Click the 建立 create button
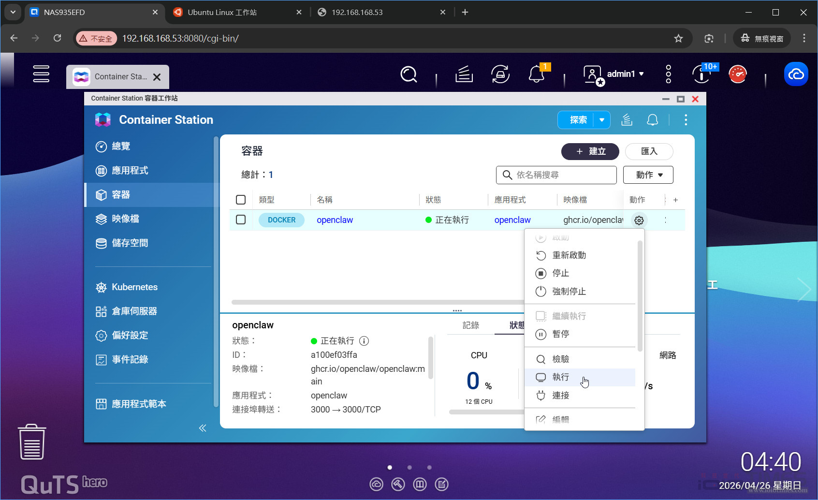The image size is (818, 500). [590, 151]
